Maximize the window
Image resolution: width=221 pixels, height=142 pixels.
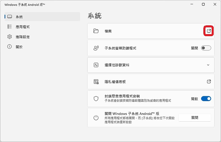(203, 4)
